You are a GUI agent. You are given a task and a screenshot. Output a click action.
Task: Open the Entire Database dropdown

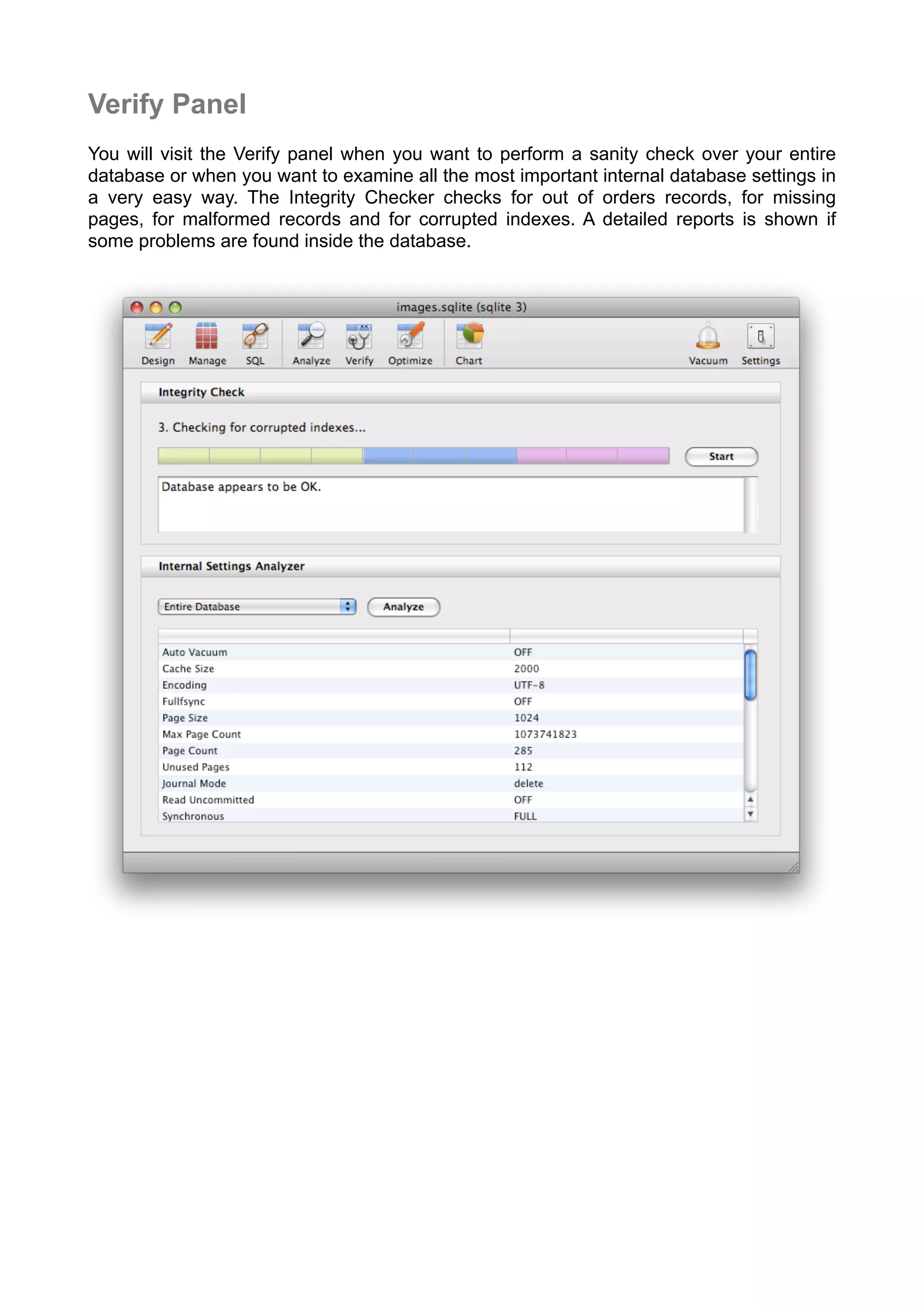pos(257,607)
